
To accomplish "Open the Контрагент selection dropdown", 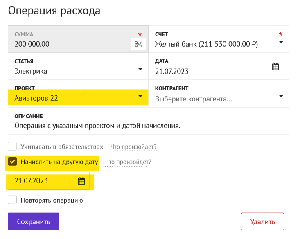I will click(x=281, y=96).
